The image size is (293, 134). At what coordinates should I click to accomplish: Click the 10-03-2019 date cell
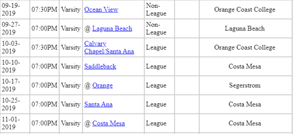tap(15, 47)
